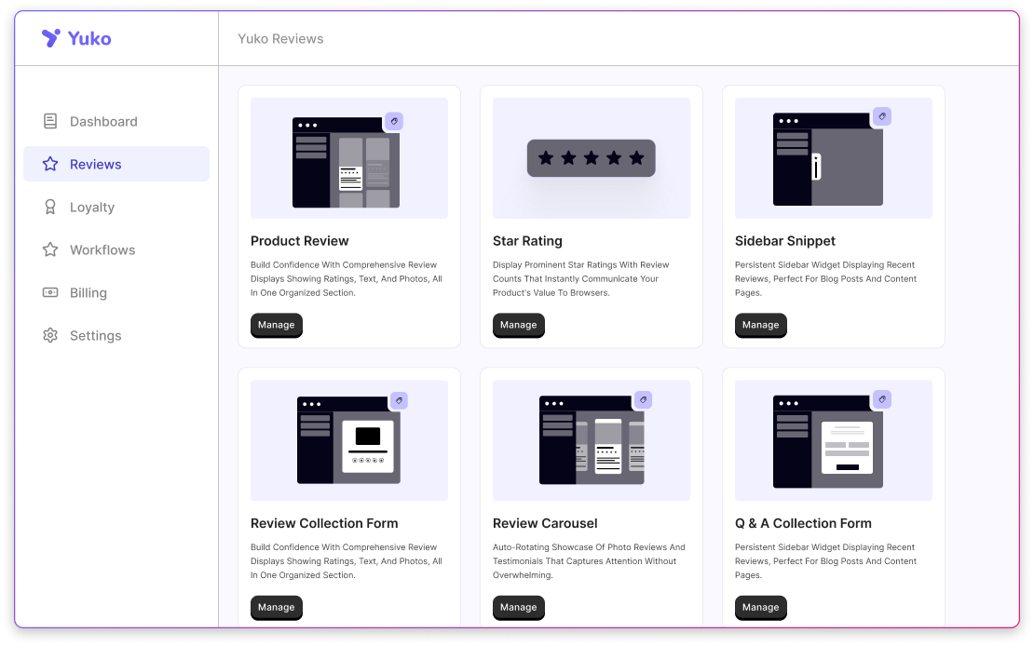Open the Review Carousel preview thumbnail
This screenshot has width=1034, height=646.
[591, 440]
